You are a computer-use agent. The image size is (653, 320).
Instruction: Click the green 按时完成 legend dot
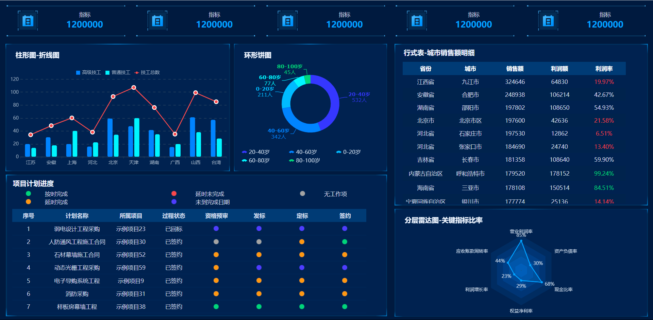(x=28, y=194)
